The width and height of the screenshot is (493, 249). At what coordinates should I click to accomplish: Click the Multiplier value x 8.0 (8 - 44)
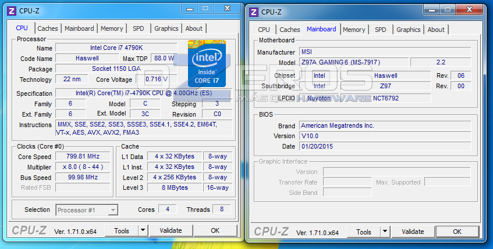point(83,167)
